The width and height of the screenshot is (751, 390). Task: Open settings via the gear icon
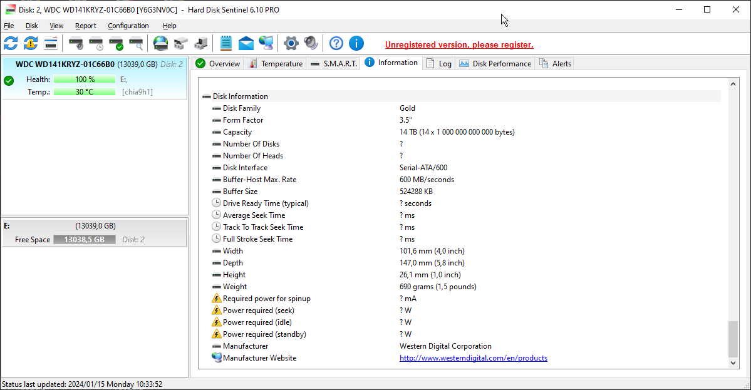291,44
